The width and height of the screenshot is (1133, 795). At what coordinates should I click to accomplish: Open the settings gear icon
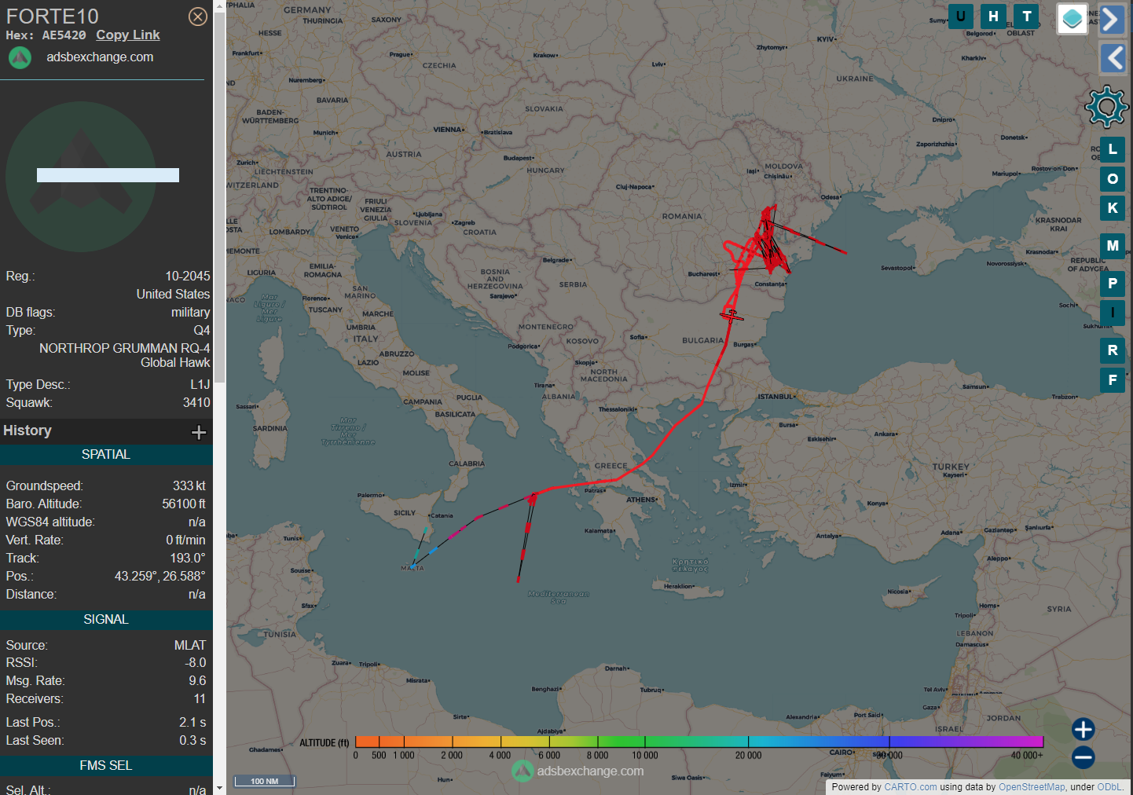(x=1106, y=107)
